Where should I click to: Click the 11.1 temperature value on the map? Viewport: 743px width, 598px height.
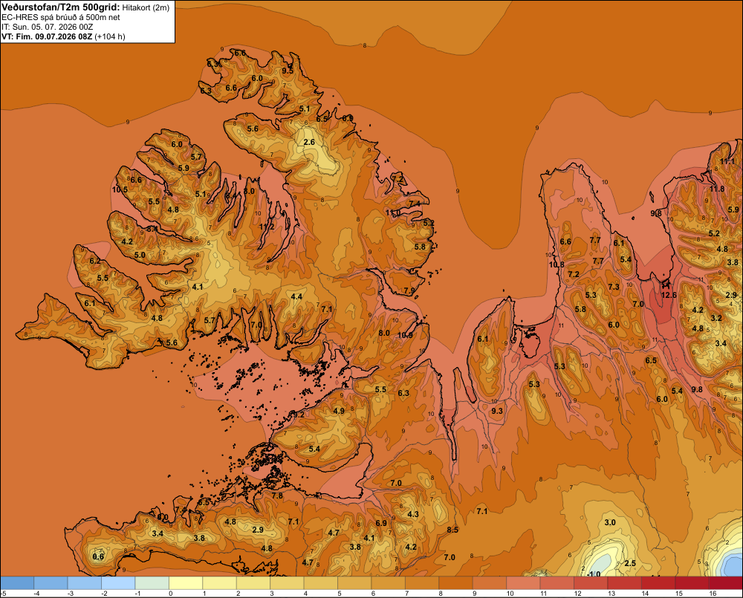[x=727, y=161]
